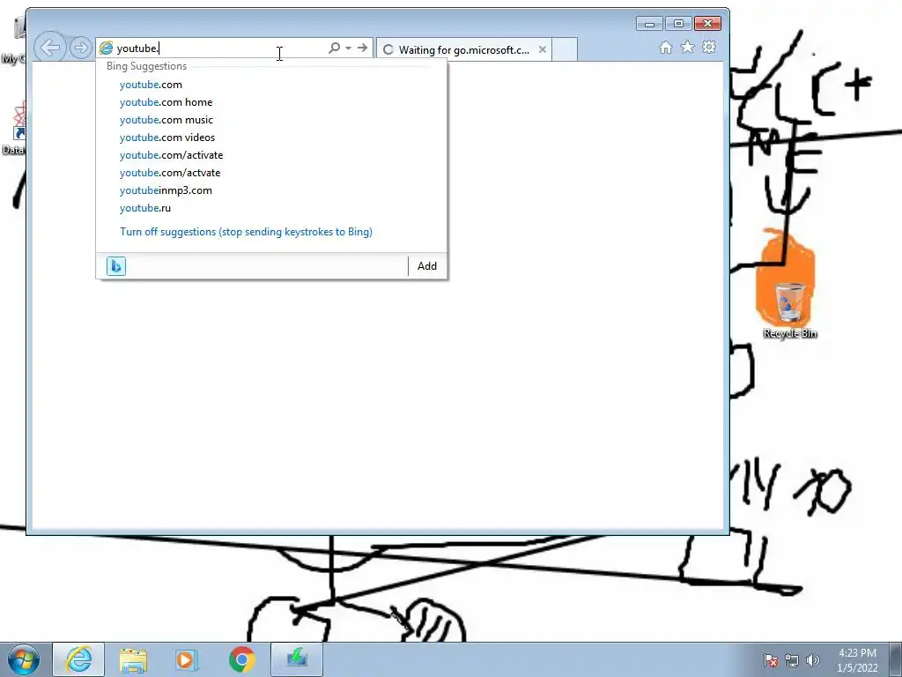
Task: Open Windows Explorer folder taskbar icon
Action: tap(133, 659)
